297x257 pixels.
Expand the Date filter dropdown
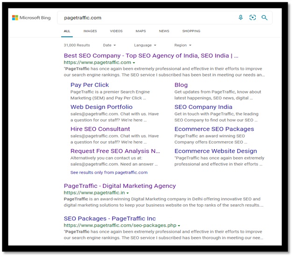109,45
